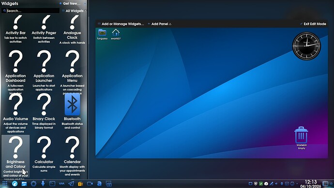Image resolution: width=334 pixels, height=188 pixels.
Task: Open Get New widgets menu
Action: coord(70,3)
